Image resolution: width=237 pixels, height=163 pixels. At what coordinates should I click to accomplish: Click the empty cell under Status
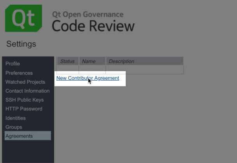point(68,69)
